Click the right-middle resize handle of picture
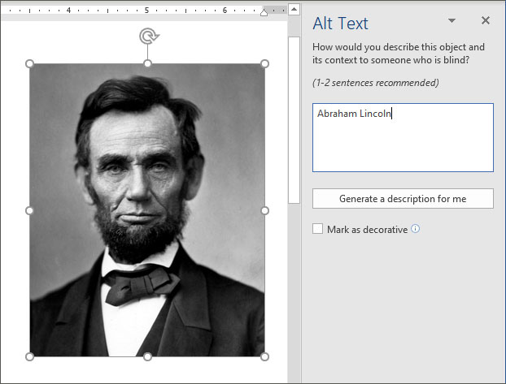The image size is (506, 384). [264, 211]
